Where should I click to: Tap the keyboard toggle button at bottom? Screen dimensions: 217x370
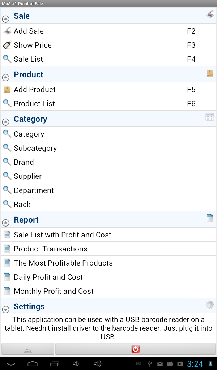[27, 349]
